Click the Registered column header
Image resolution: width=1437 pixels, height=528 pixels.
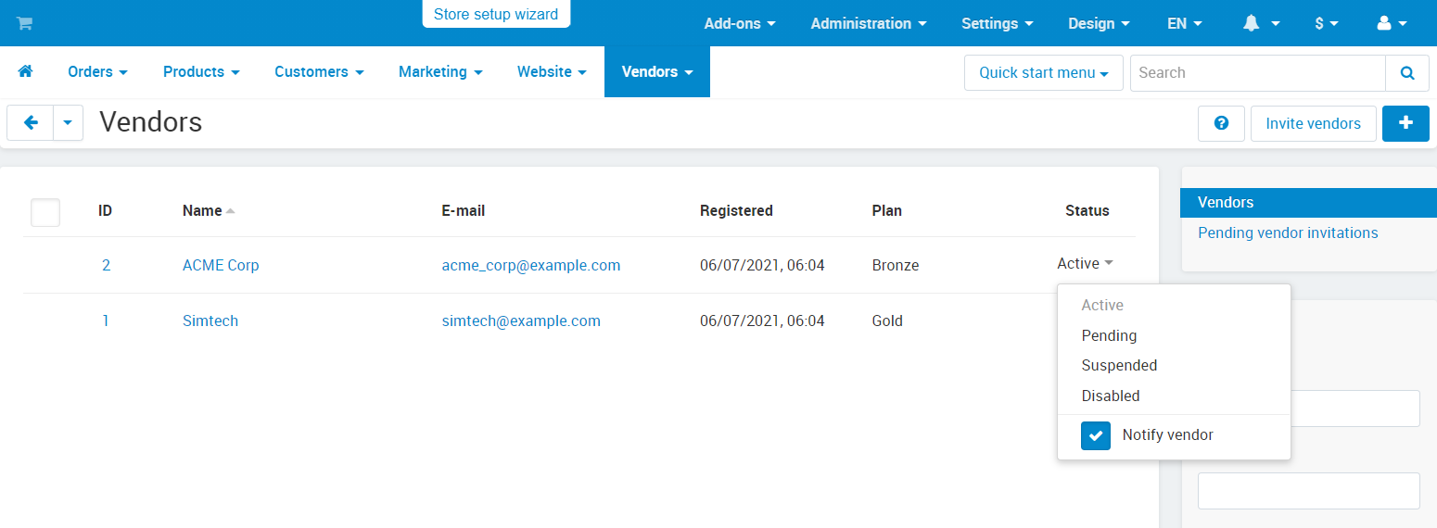coord(736,210)
